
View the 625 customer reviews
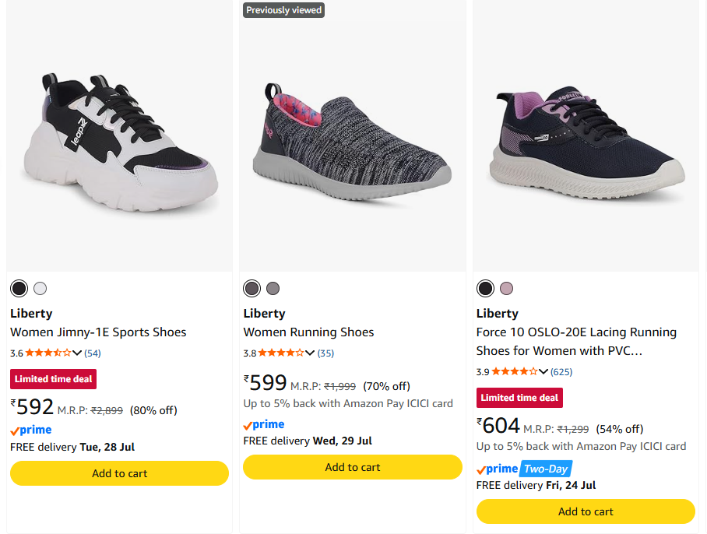(x=561, y=372)
